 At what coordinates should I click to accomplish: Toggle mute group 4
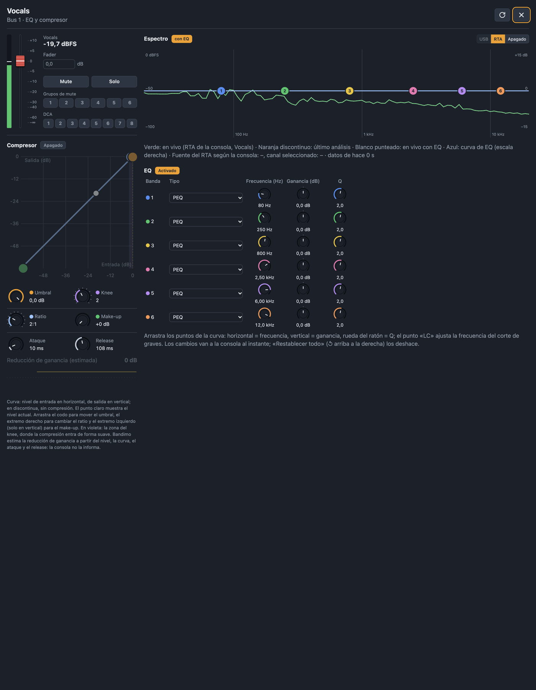coord(98,103)
